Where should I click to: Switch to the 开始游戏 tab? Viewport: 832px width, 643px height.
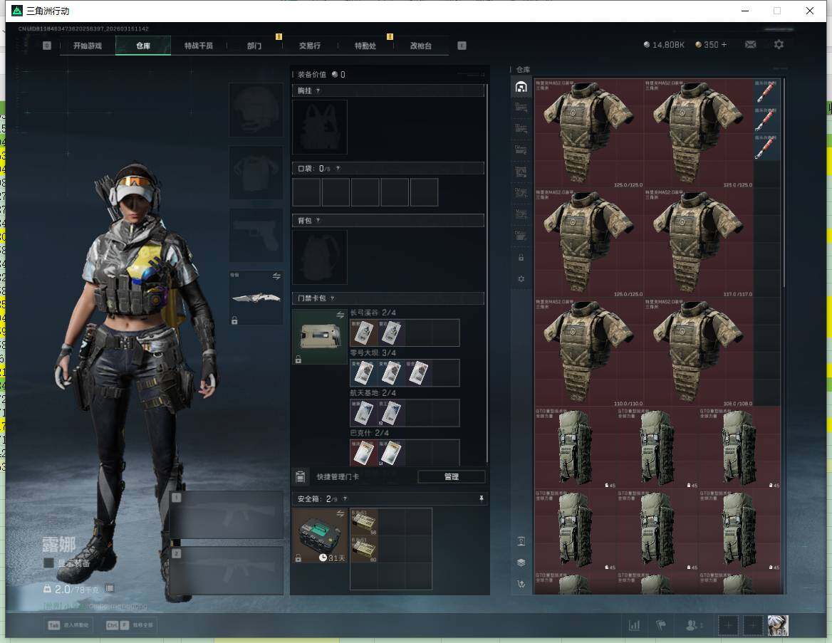[x=88, y=46]
